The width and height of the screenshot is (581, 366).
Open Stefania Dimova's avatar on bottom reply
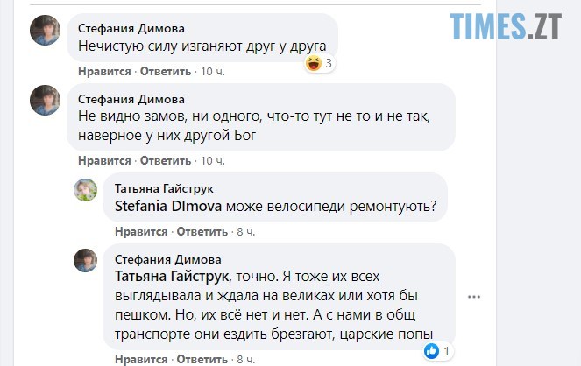[x=85, y=260]
